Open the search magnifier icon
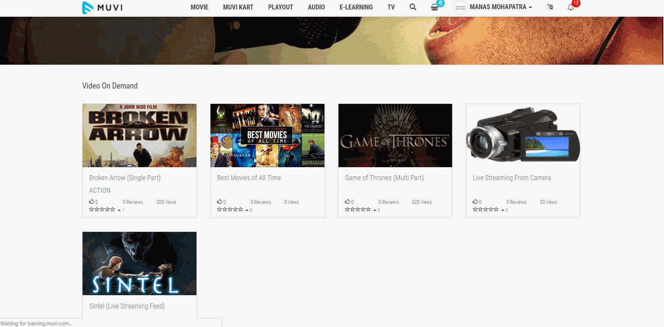The image size is (664, 327). click(x=413, y=7)
